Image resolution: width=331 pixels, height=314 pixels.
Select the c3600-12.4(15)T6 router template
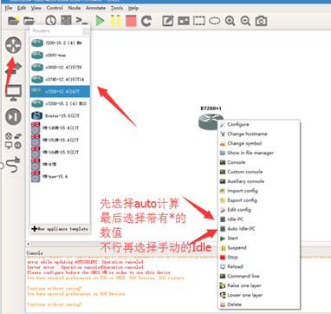pyautogui.click(x=60, y=67)
